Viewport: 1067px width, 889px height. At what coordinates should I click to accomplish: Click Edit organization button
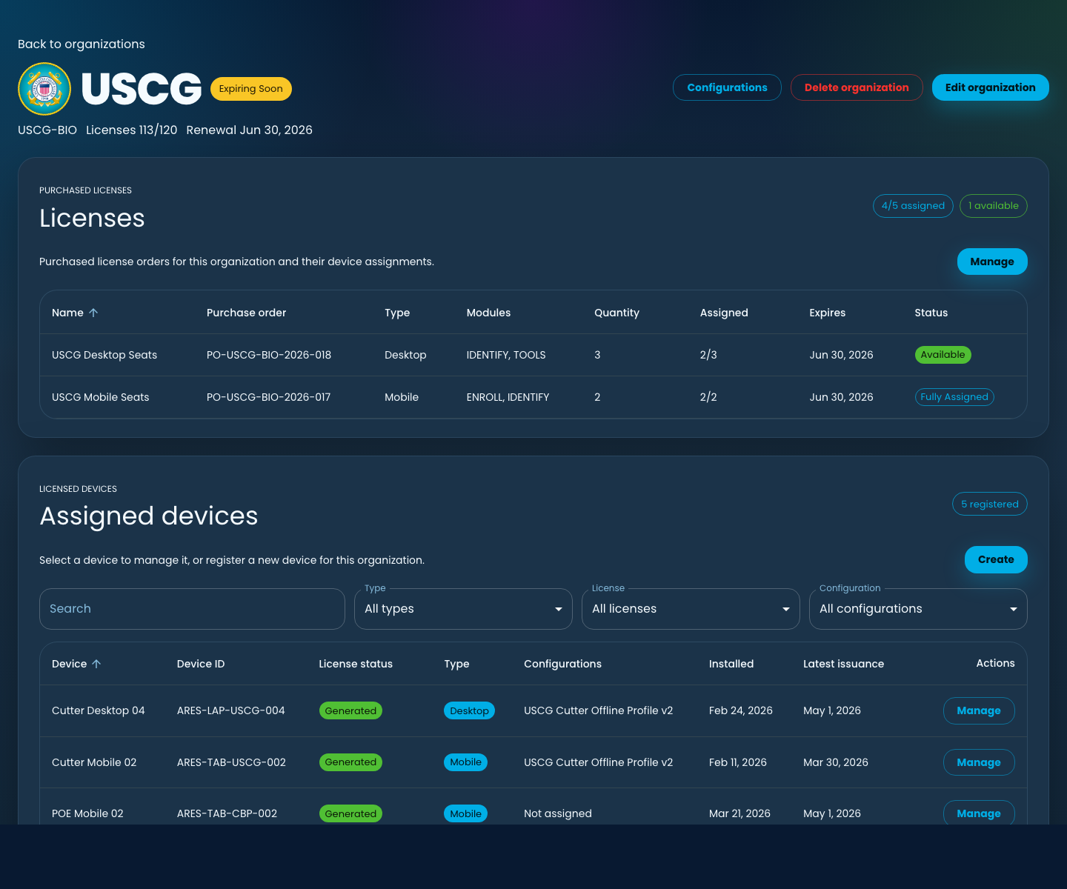[x=990, y=87]
